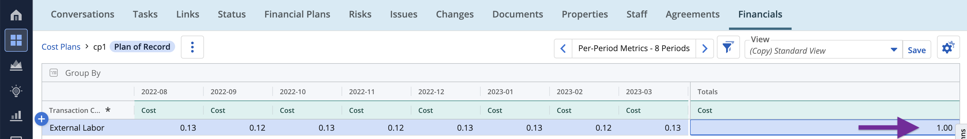This screenshot has width=967, height=139.
Task: Open the bar chart reports icon
Action: [16, 116]
